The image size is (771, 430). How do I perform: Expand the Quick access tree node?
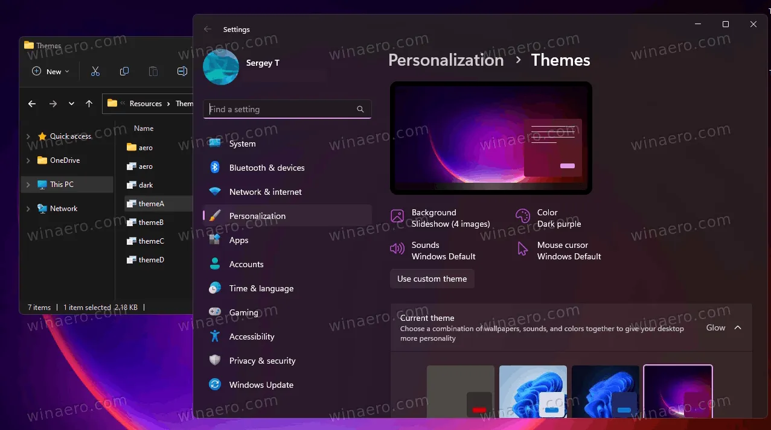click(28, 136)
